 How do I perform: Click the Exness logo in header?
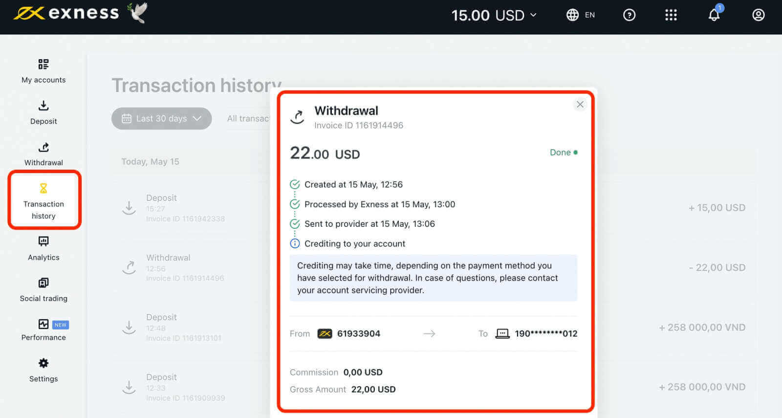pyautogui.click(x=66, y=13)
